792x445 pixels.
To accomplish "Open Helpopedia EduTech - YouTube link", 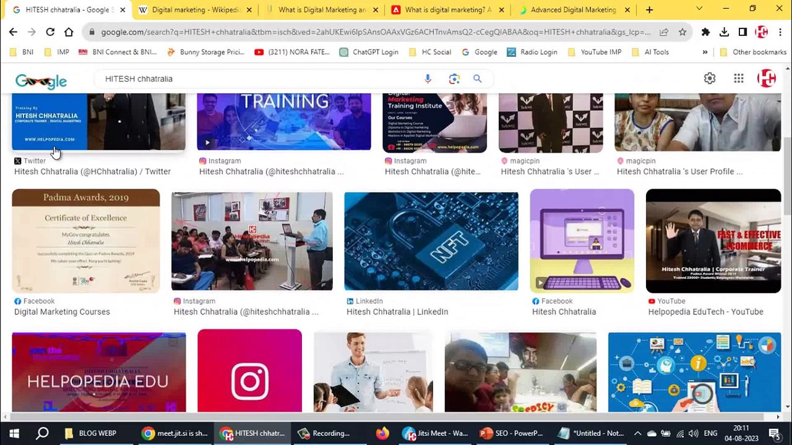I will point(706,311).
